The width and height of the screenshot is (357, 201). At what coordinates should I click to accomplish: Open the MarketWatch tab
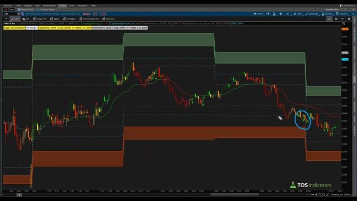coord(50,6)
